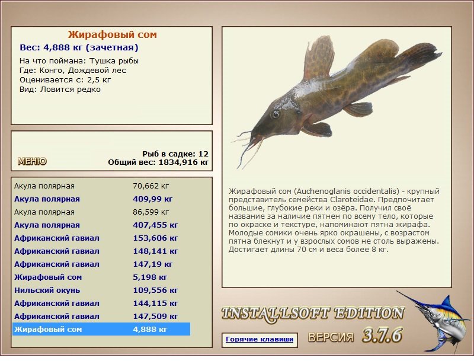This screenshot has height=364, width=474.
Task: Click the Оценивается с: 2,5 кг line
Action: [x=65, y=80]
